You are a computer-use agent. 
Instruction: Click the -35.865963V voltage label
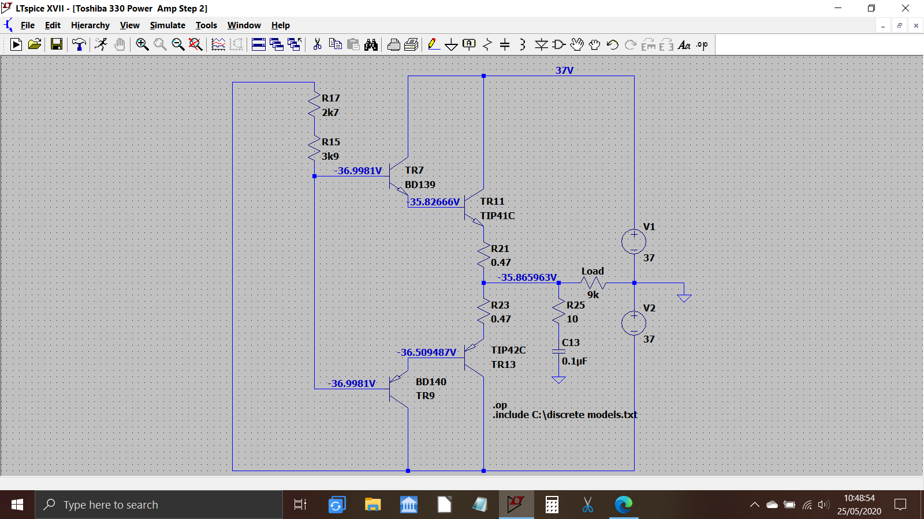[527, 277]
